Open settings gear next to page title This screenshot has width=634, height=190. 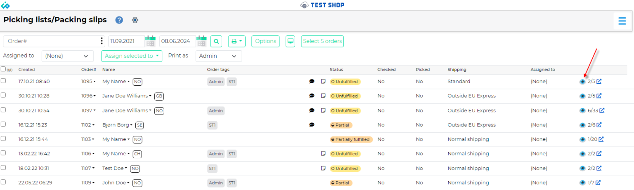135,20
